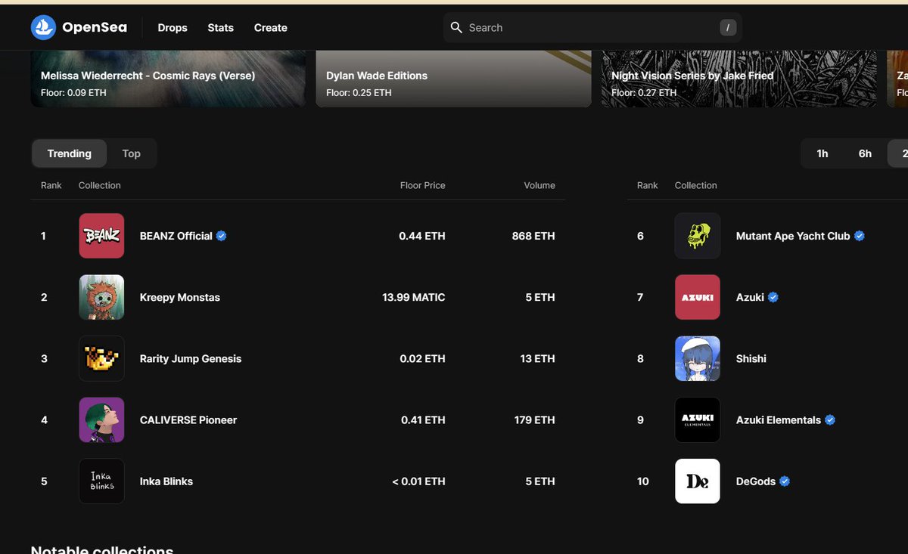Viewport: 908px width, 554px height.
Task: Click the 868 ETH volume value
Action: click(x=533, y=236)
